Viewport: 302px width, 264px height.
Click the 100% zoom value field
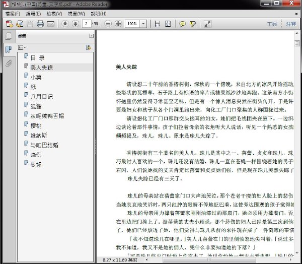pos(132,24)
